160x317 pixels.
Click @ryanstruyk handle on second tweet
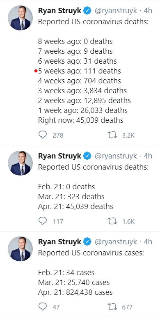tap(116, 156)
